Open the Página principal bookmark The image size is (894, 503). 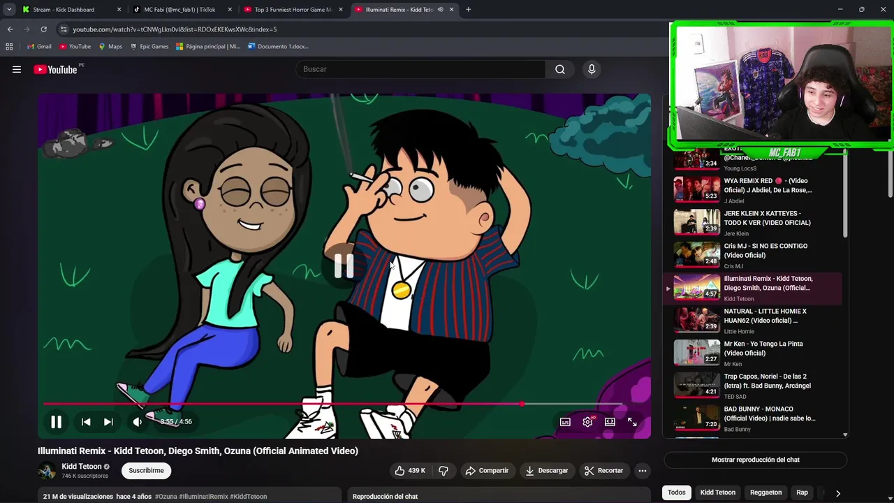pos(208,47)
